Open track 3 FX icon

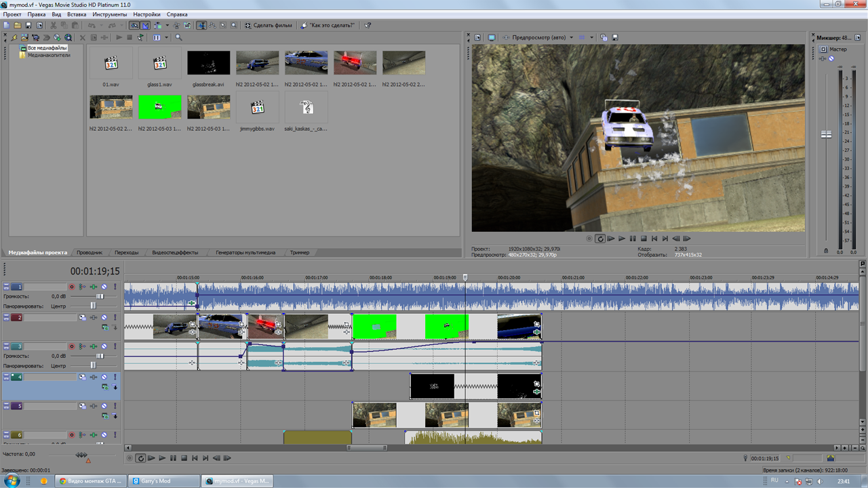(94, 346)
